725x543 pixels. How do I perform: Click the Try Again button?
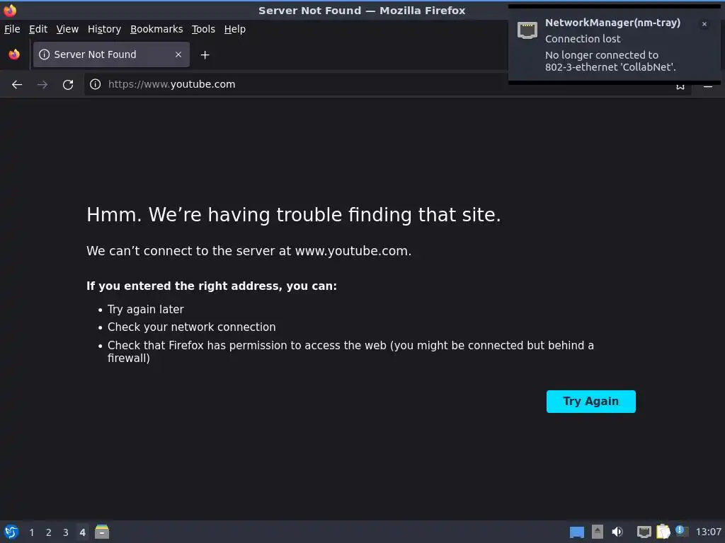(x=591, y=402)
